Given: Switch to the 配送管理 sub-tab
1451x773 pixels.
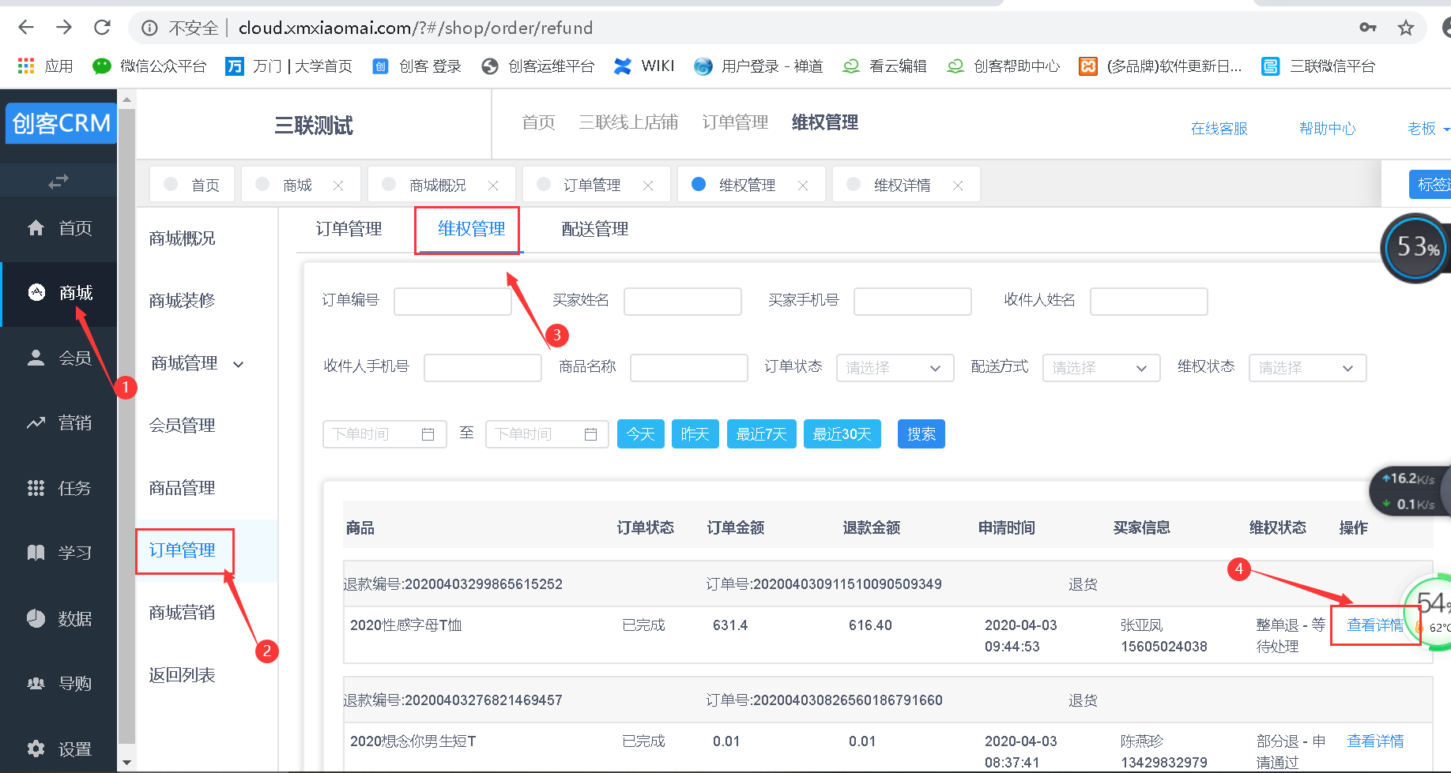Looking at the screenshot, I should pyautogui.click(x=594, y=229).
